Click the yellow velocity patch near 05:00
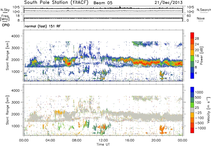The image size is (211, 146). (59, 112)
